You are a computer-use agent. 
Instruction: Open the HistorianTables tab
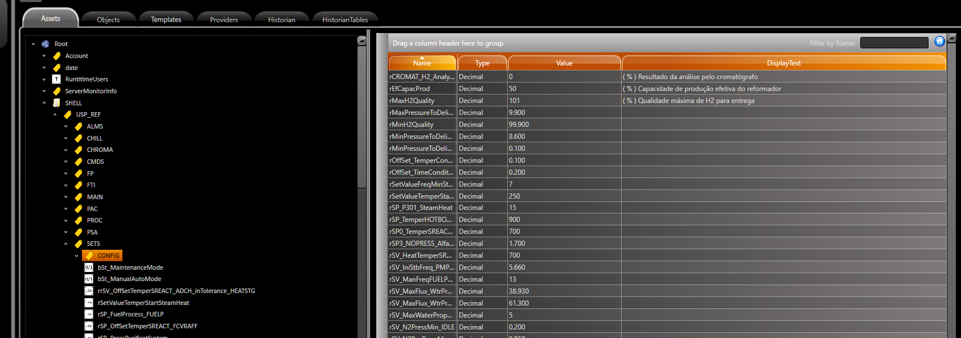345,19
